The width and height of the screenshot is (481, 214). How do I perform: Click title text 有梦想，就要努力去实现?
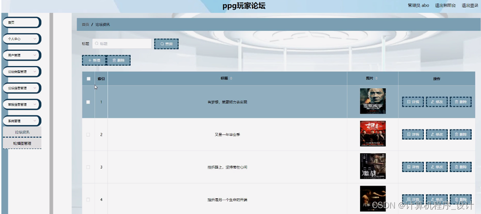click(x=227, y=102)
